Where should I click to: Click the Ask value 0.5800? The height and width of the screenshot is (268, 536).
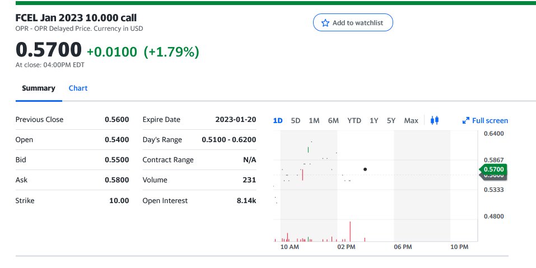click(x=117, y=180)
